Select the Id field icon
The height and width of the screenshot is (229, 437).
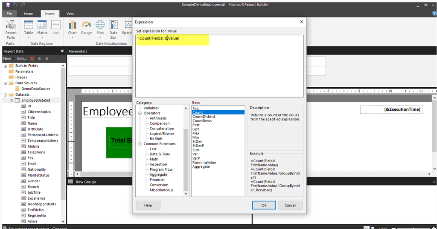point(23,106)
